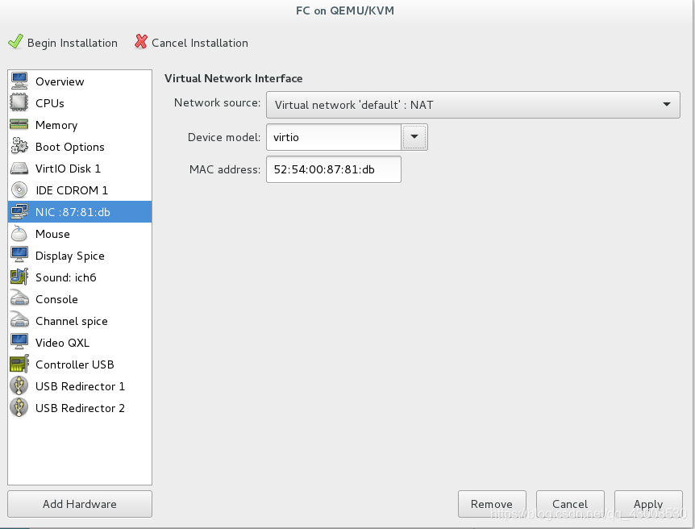Open the Boot Options entry
Screen dimensions: 695x529
click(x=80, y=146)
